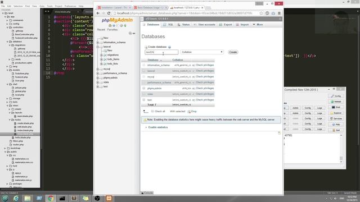
Task: Expand the slate database node
Action: 98,82
